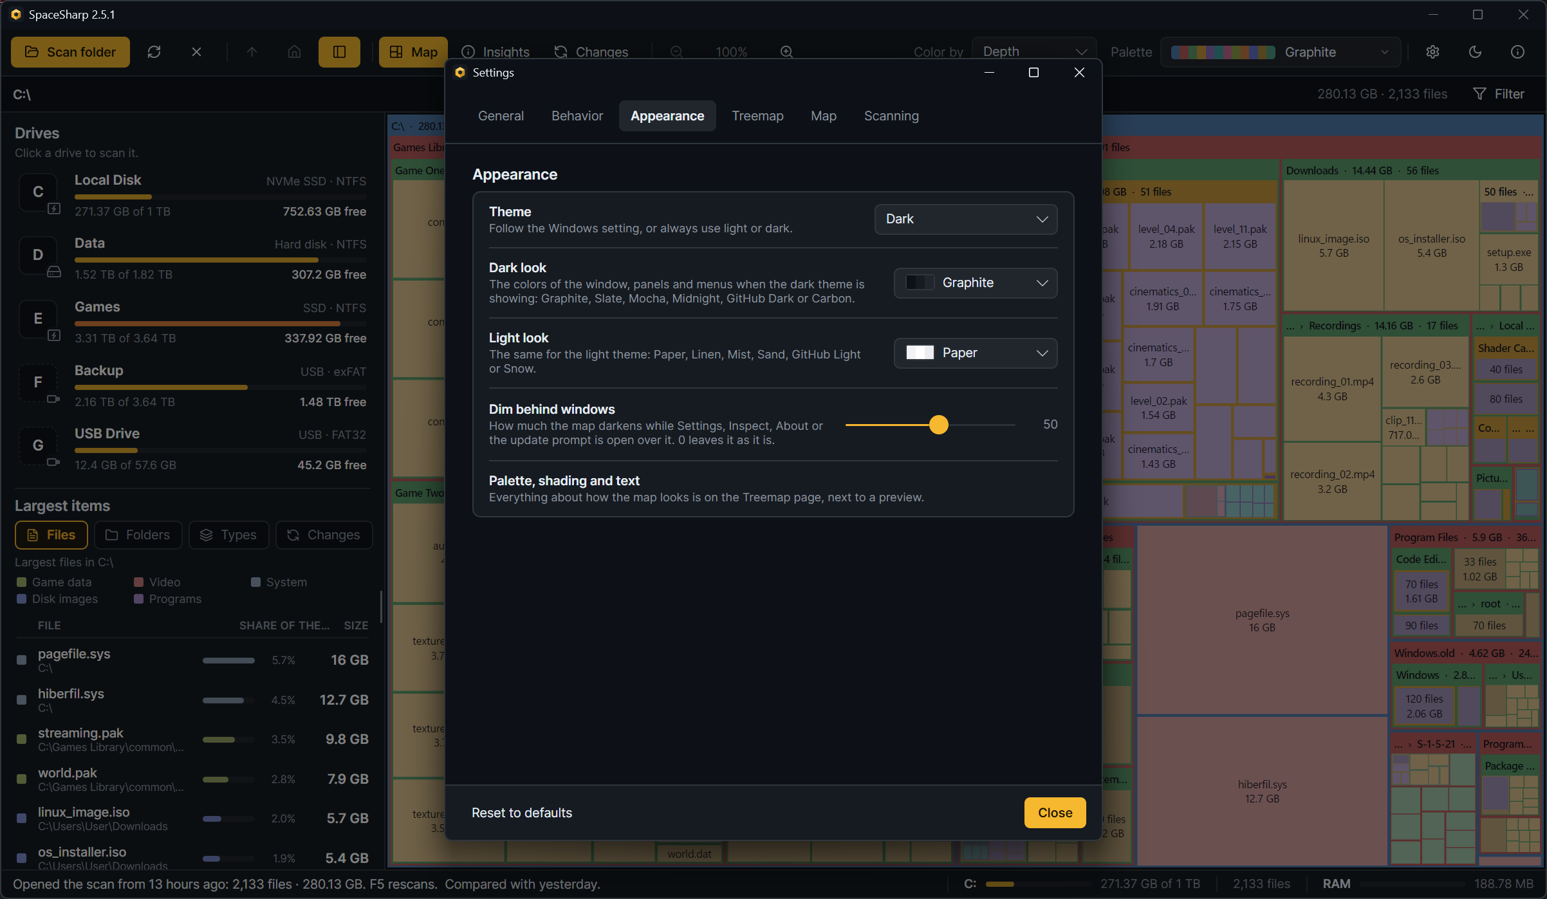Select the G drive USB Drive icon
Screen dimensions: 1547x899
click(39, 445)
